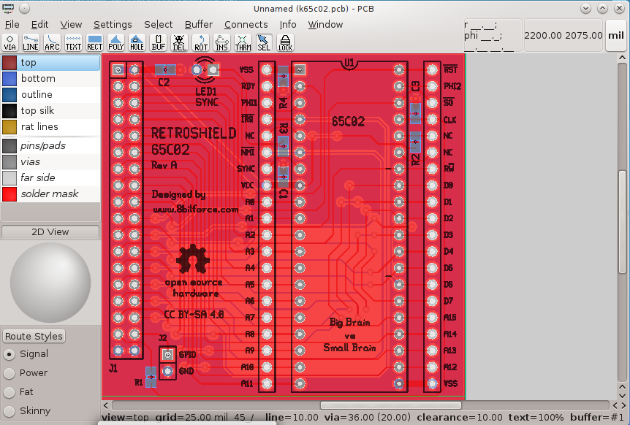Screen dimensions: 630x425
Task: Click the C2 capacitor label
Action: (x=164, y=83)
